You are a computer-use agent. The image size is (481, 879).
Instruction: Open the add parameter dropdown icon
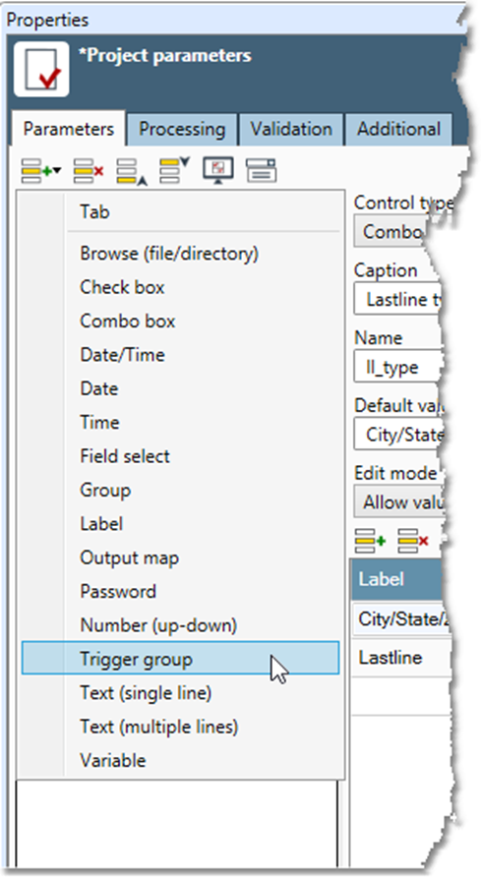(x=41, y=171)
